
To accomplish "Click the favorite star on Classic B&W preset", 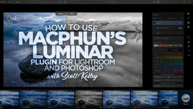I will point(101,107).
